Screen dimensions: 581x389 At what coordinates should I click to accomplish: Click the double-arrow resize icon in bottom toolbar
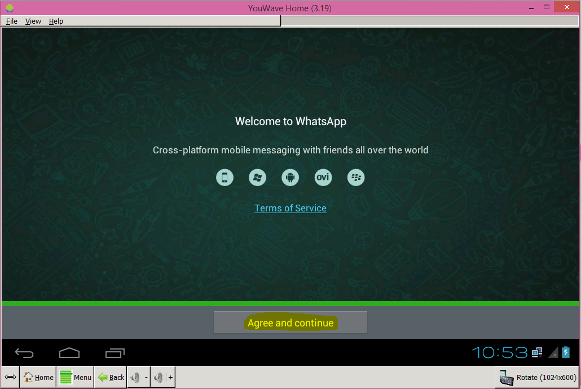click(x=10, y=377)
